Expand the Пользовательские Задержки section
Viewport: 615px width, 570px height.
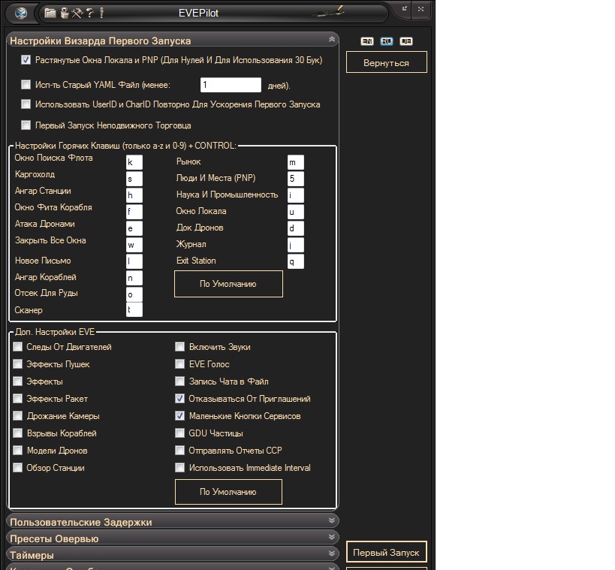(x=173, y=521)
